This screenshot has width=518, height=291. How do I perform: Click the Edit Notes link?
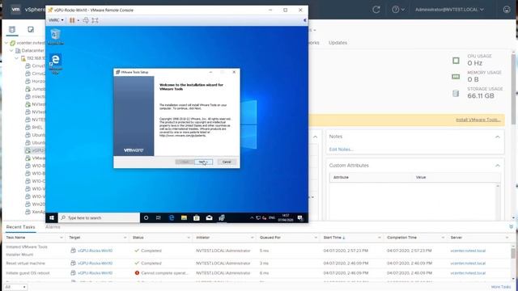tap(341, 150)
